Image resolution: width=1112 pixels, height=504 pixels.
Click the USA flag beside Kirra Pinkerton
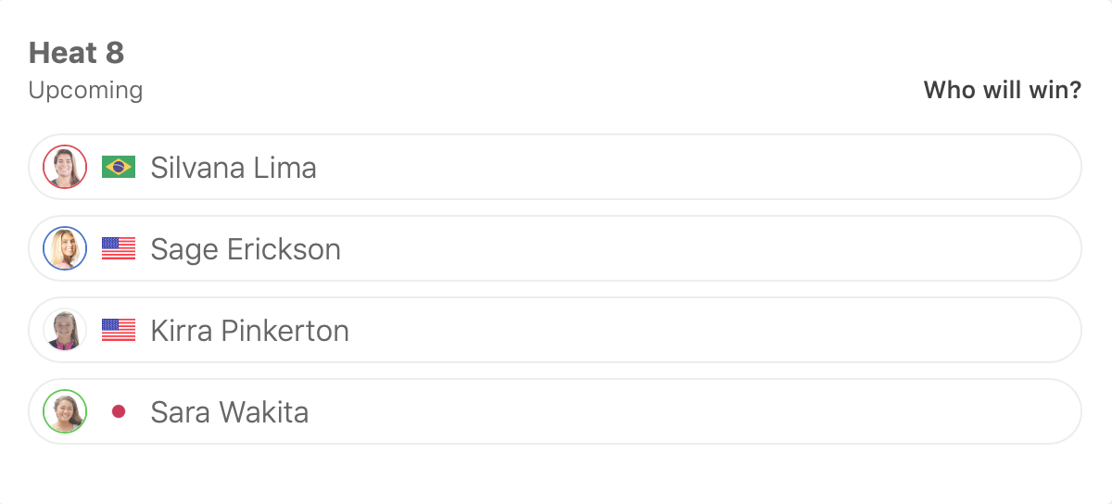119,330
